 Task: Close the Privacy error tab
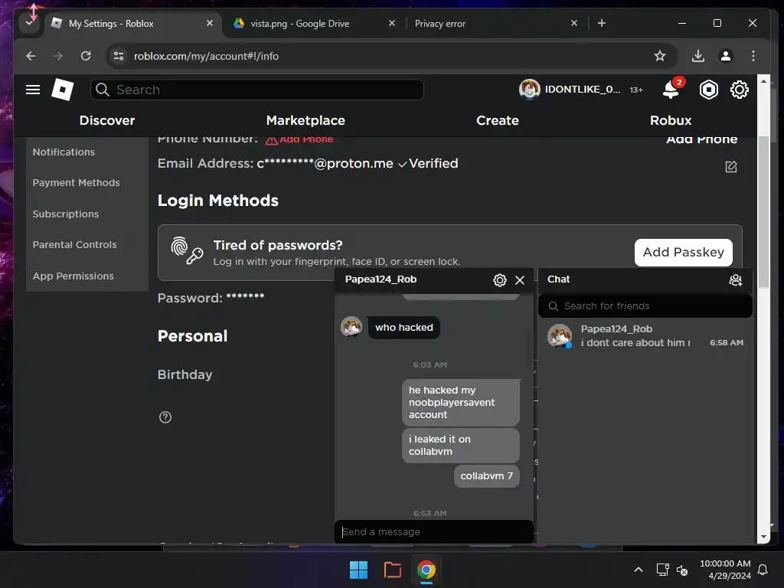coord(574,23)
